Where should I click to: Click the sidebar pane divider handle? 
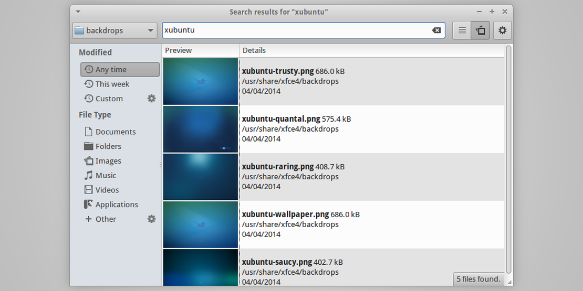point(161,164)
